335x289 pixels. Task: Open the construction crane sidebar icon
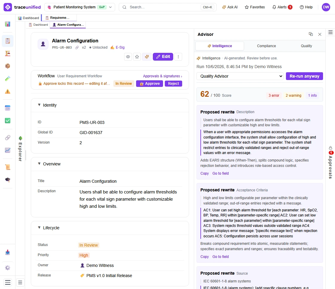[x=7, y=53]
